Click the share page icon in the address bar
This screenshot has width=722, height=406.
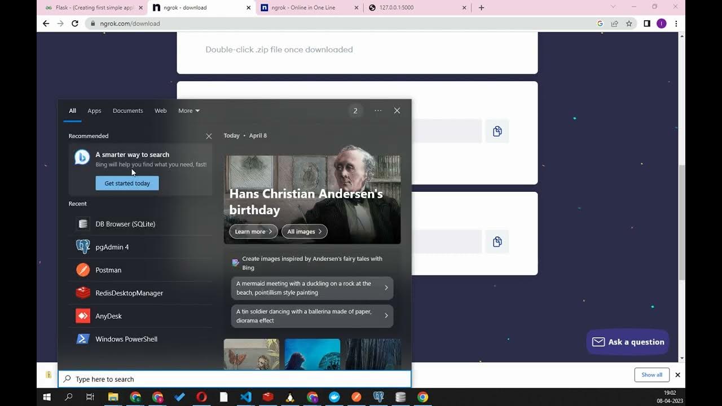[614, 24]
